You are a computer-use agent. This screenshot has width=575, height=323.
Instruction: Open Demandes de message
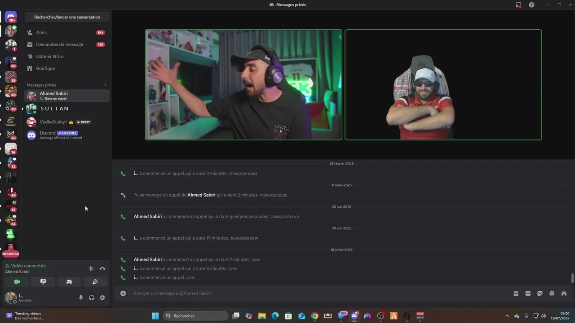click(67, 44)
